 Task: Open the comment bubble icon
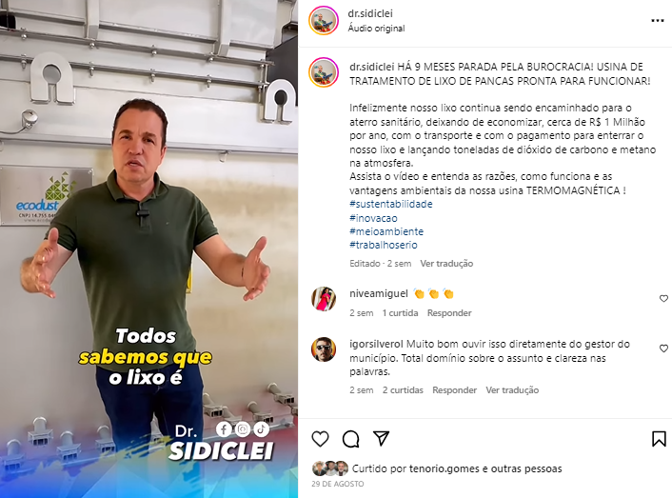click(x=350, y=439)
